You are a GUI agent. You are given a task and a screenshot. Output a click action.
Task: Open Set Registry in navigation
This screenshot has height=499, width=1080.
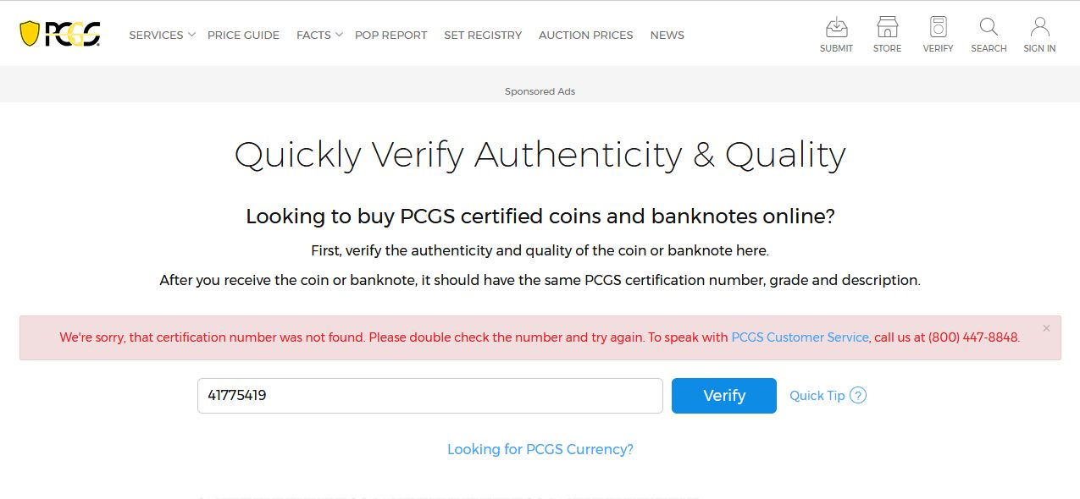[x=483, y=35]
